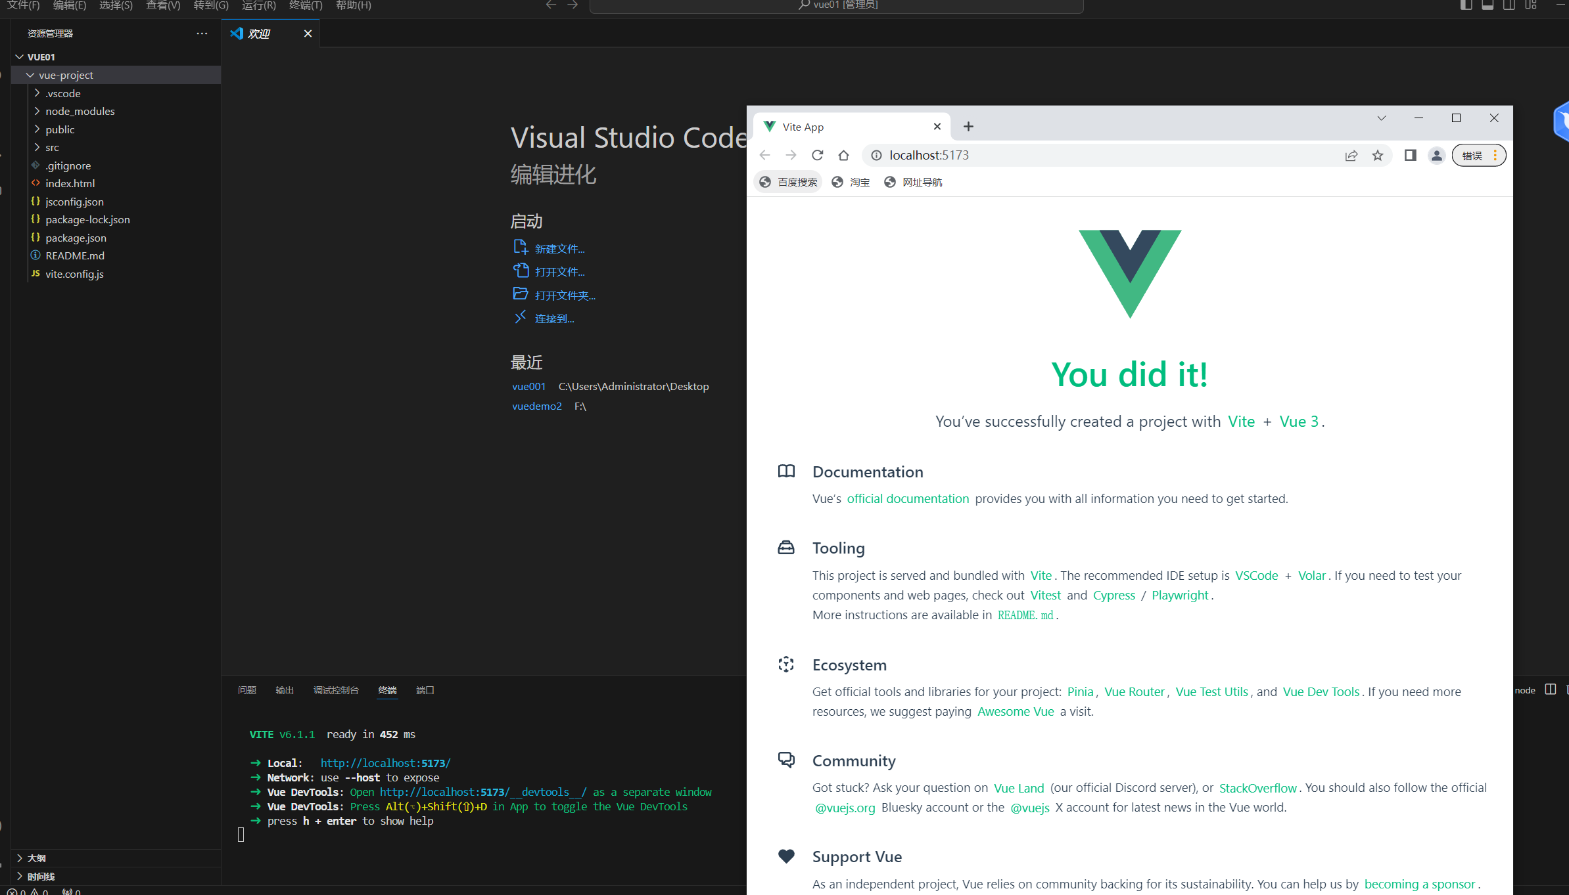Open recent project vue001
The image size is (1569, 895).
[528, 386]
